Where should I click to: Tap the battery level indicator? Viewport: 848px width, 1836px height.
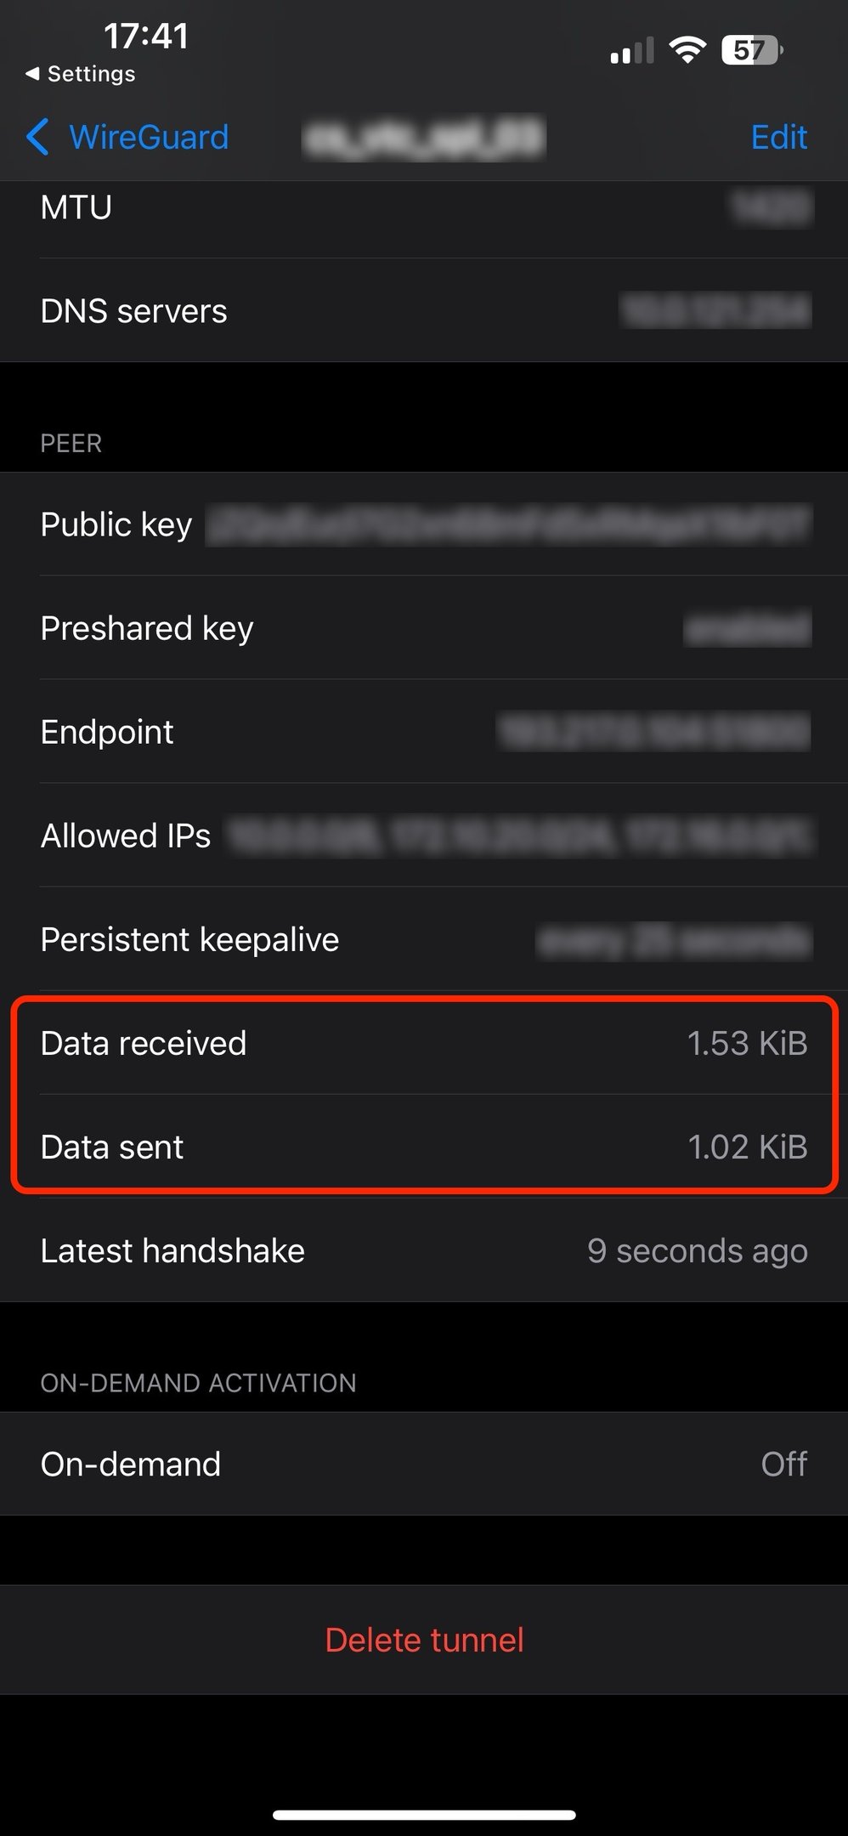pos(751,50)
